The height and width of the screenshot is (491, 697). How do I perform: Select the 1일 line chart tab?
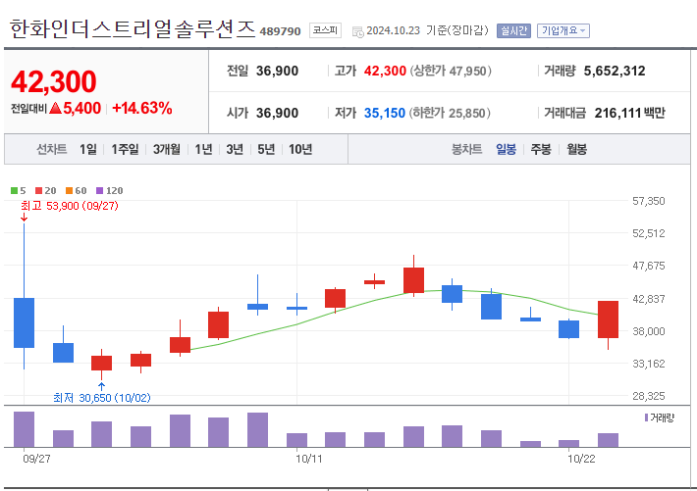(88, 149)
